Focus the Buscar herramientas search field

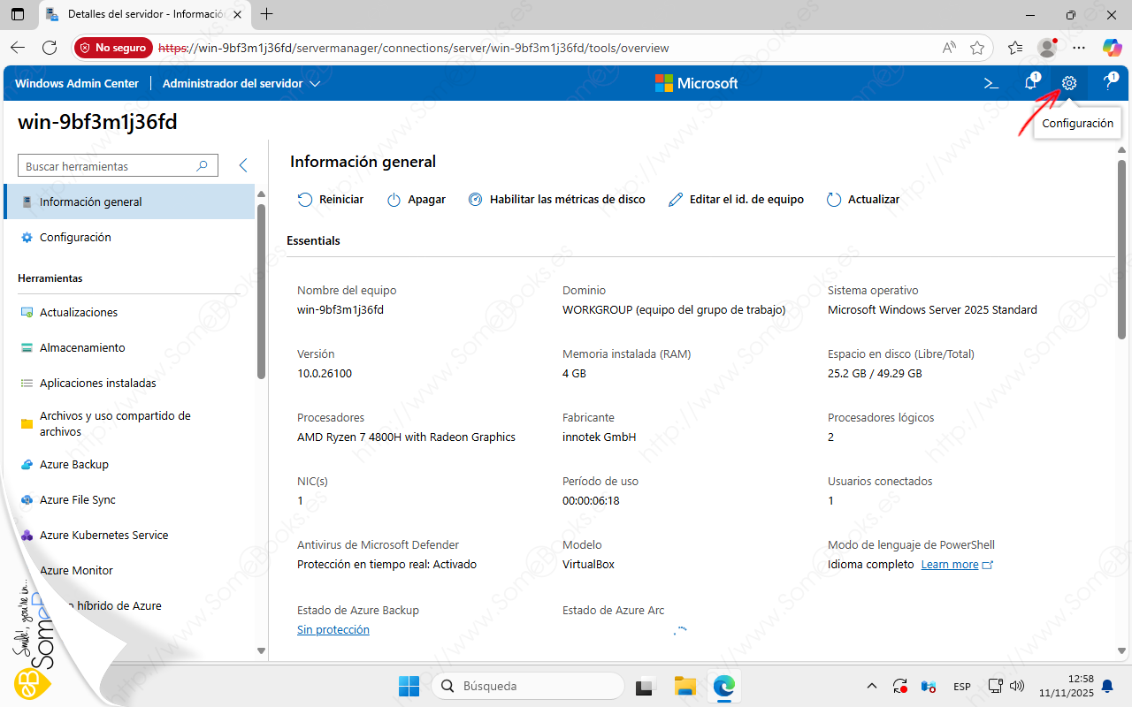click(108, 166)
